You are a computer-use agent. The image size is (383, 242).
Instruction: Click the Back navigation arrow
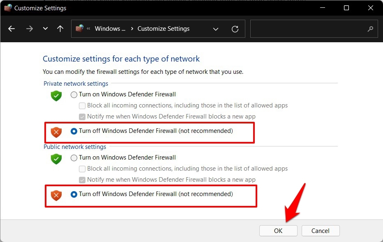pos(12,29)
